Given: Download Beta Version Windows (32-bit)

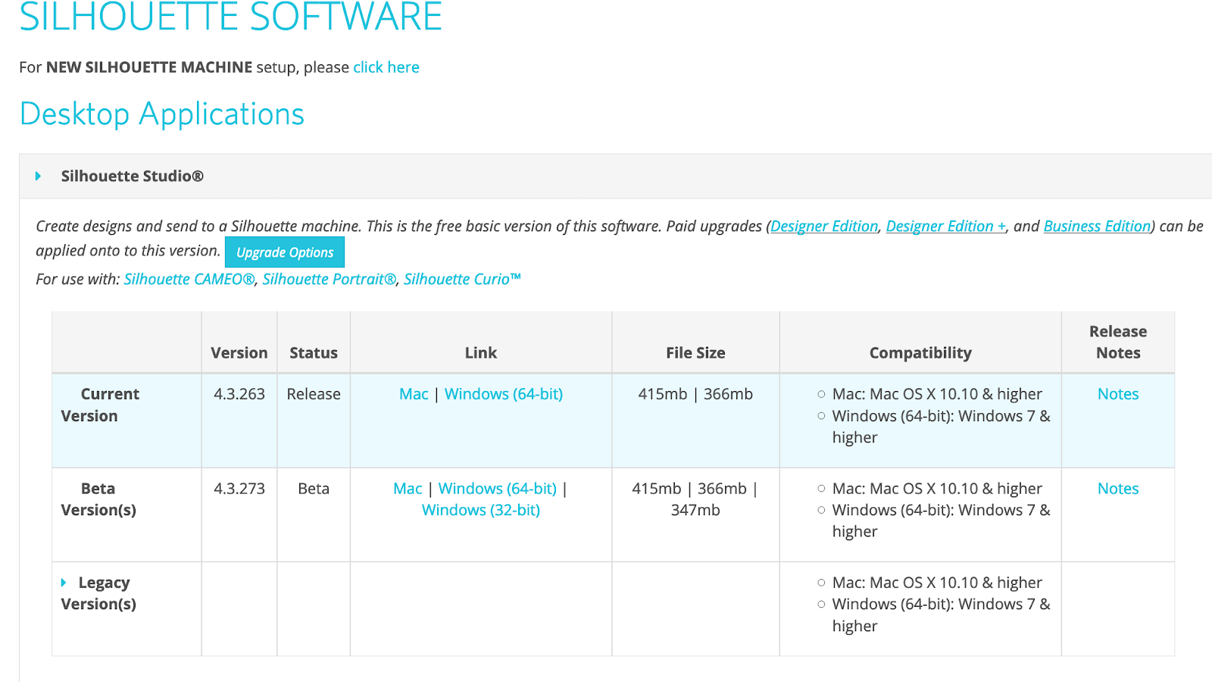Looking at the screenshot, I should tap(481, 510).
